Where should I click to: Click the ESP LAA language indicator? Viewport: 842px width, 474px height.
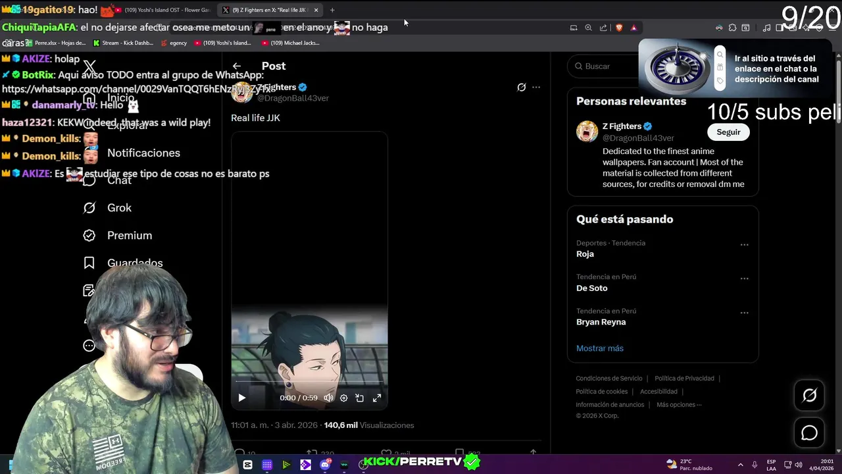[x=771, y=465]
